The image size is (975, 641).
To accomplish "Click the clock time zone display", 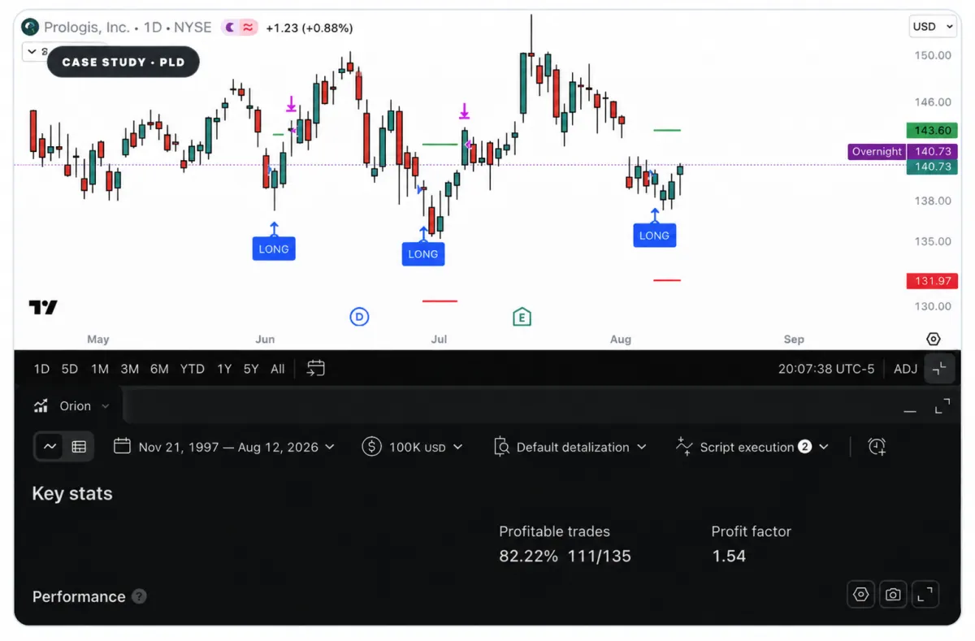I will 826,369.
